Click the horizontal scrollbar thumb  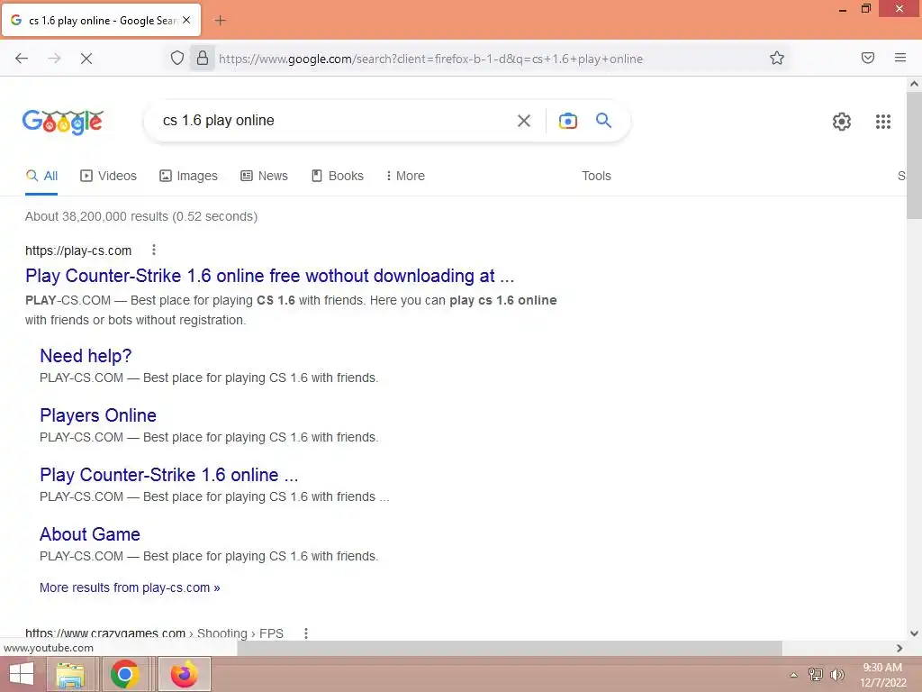(510, 648)
